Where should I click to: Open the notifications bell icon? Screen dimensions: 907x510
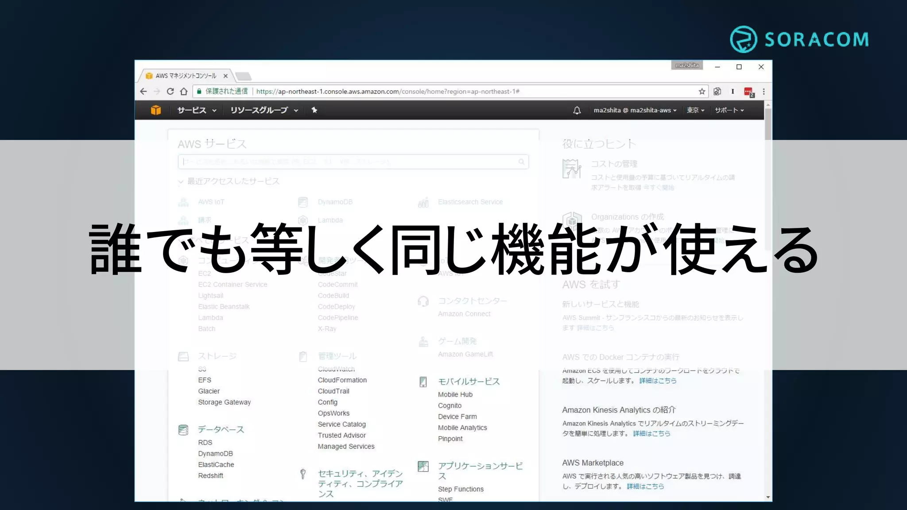pyautogui.click(x=577, y=110)
